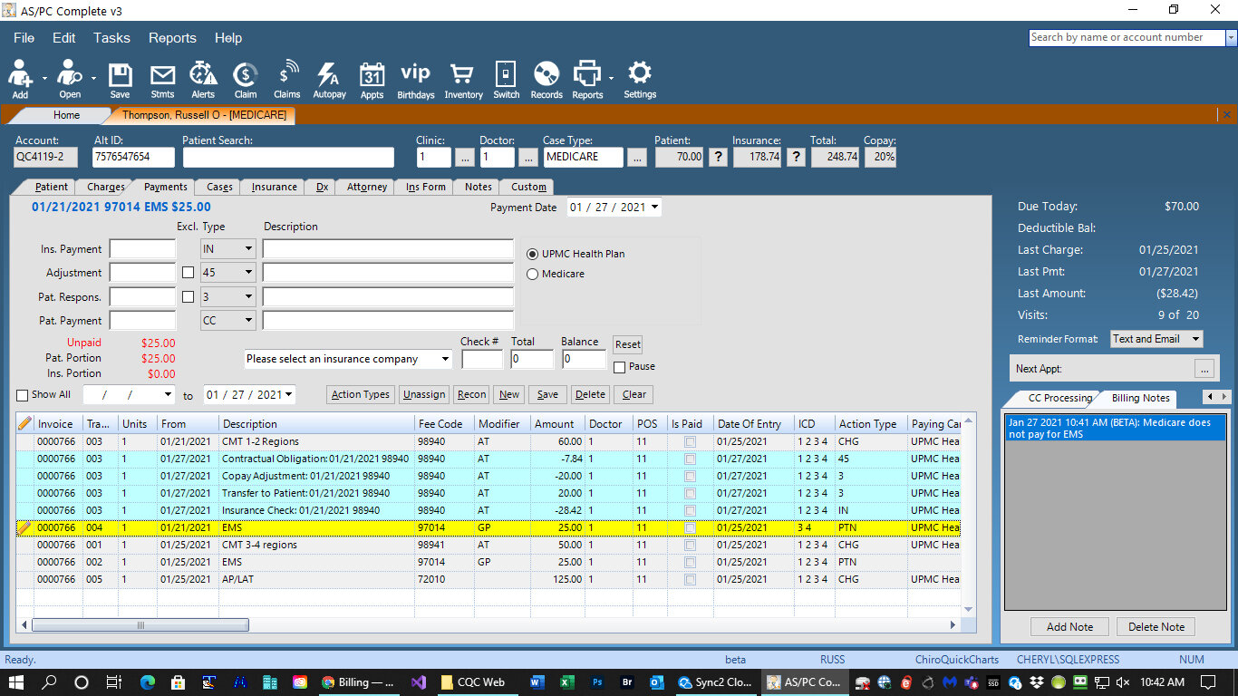1238x696 pixels.
Task: Click the Save floppy disk toolbar icon
Action: coord(120,80)
